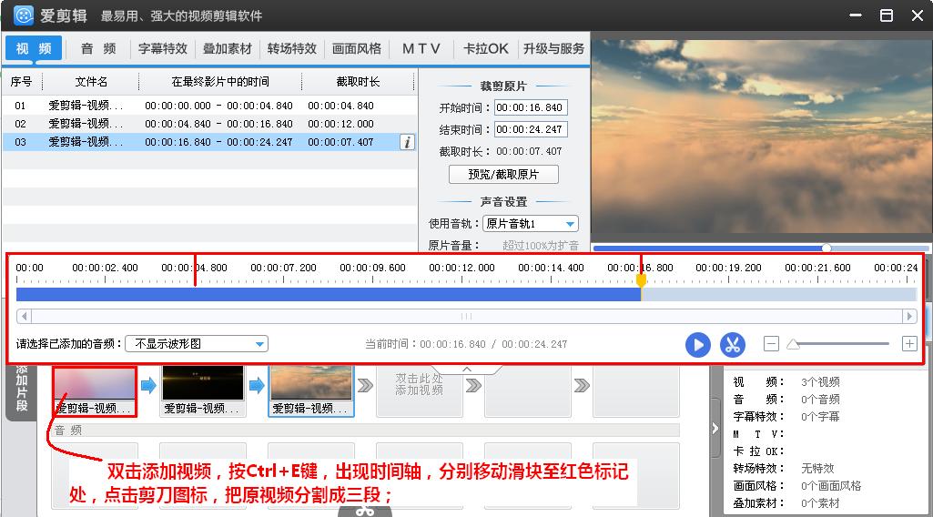Click the 00:00:07.407 duration in row 03
The width and height of the screenshot is (933, 517).
(x=341, y=142)
